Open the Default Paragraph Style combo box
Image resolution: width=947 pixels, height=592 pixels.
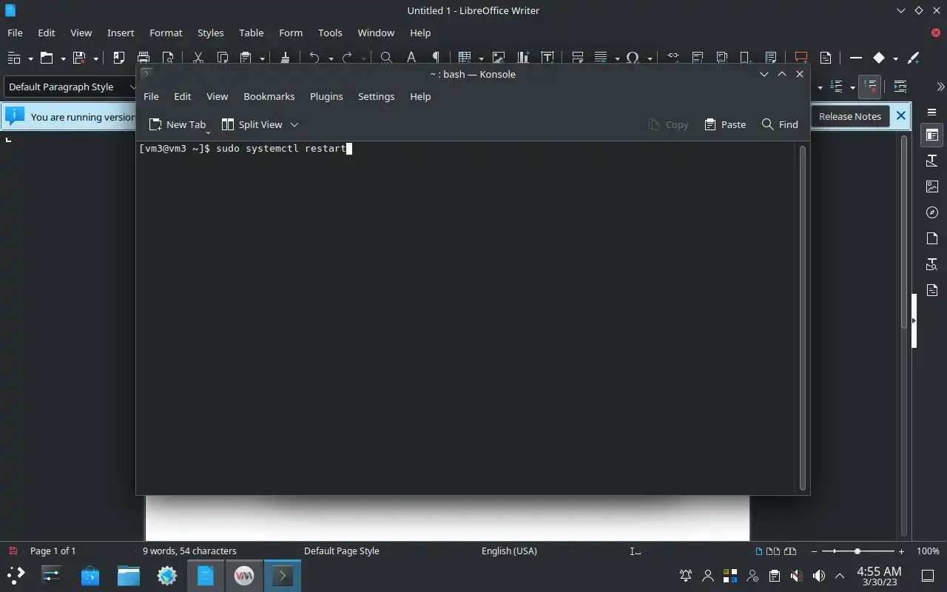point(70,87)
